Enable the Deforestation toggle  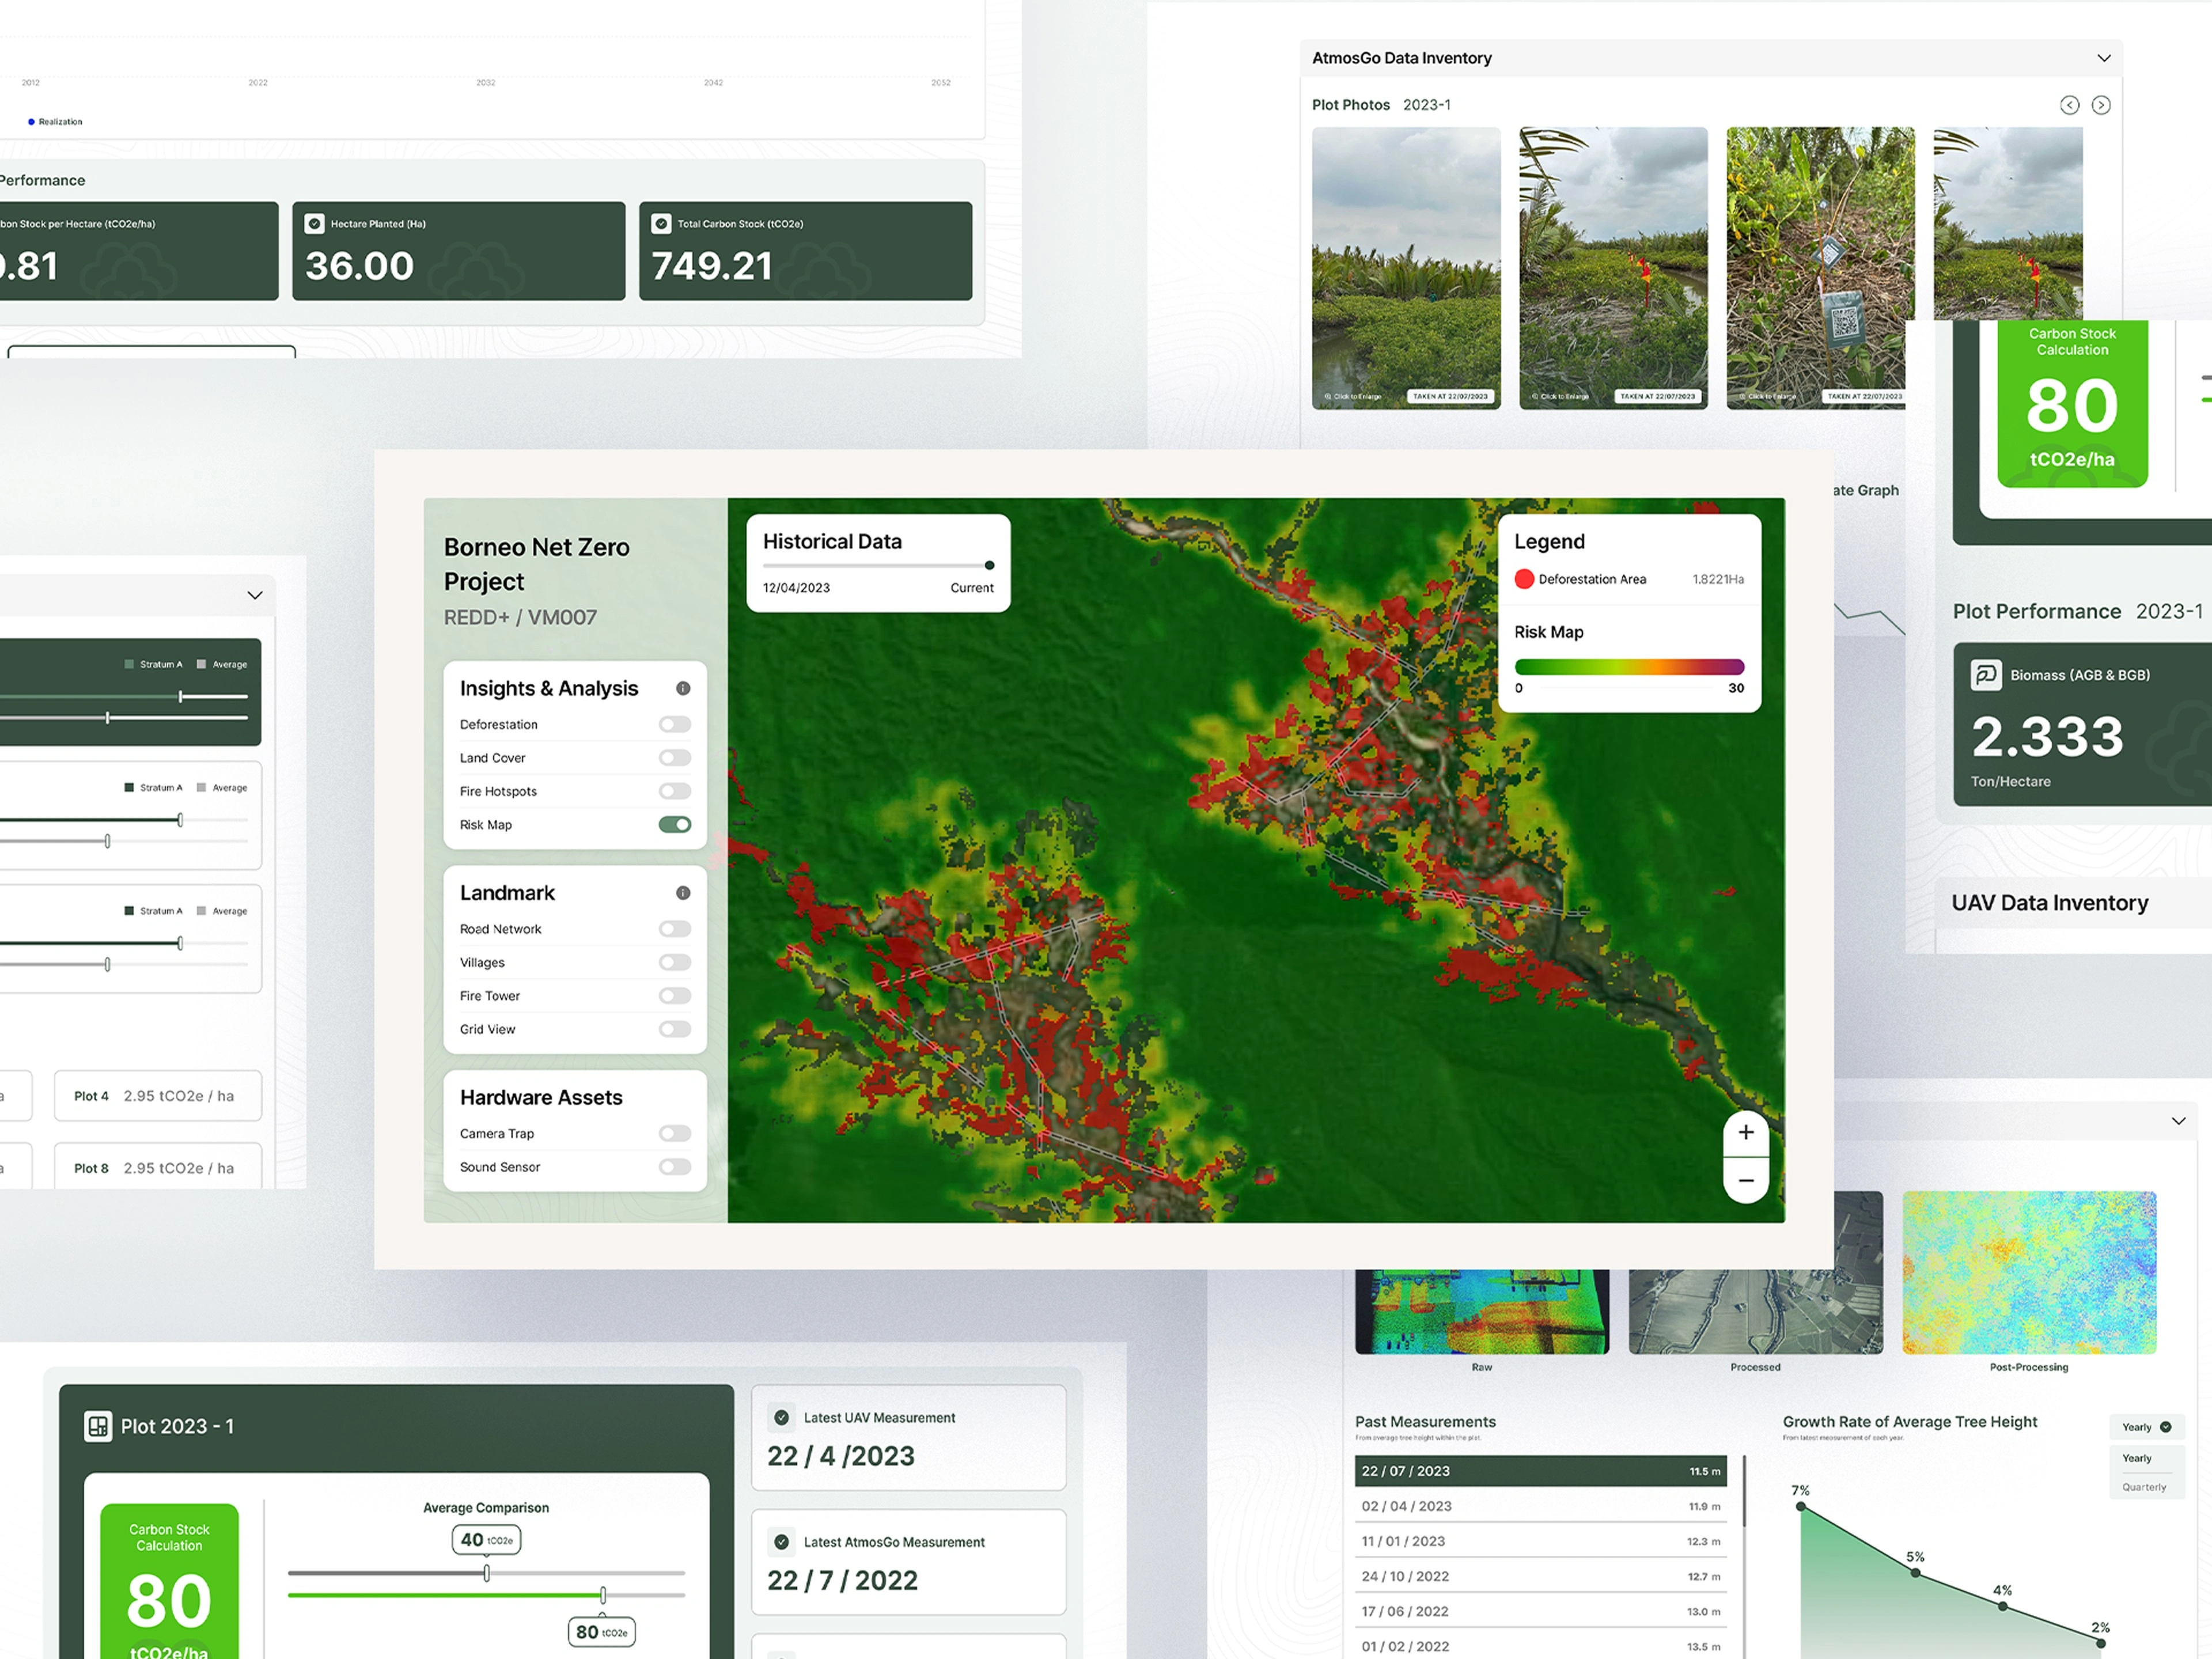point(675,724)
